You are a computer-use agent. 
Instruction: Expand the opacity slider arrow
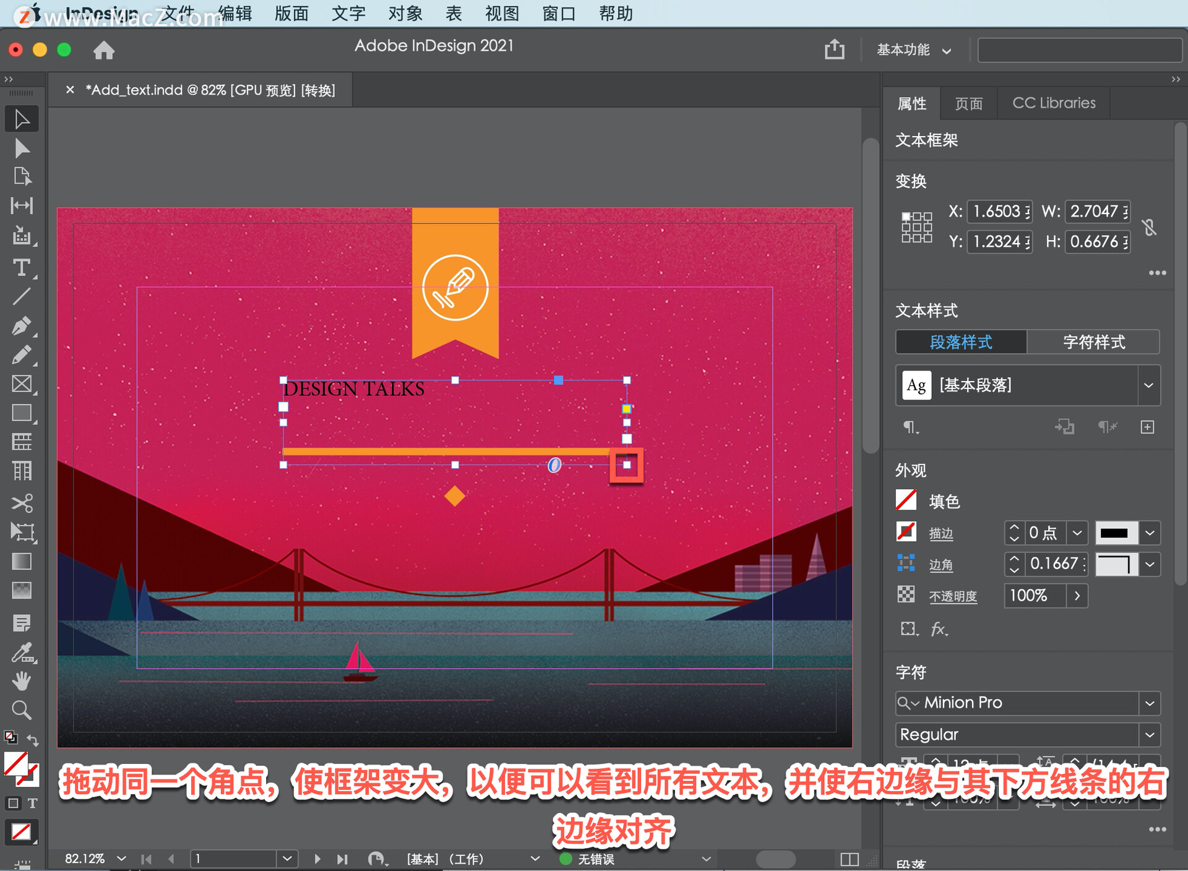tap(1077, 596)
